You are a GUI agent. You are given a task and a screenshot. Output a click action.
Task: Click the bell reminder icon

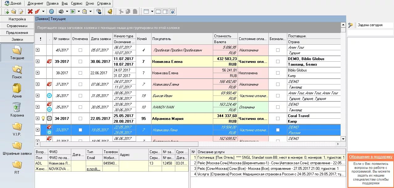coord(110,12)
